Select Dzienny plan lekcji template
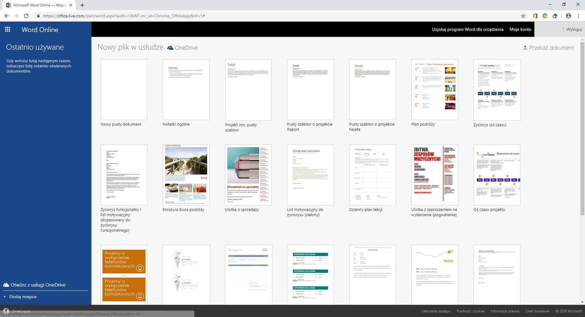585x317 pixels. pos(372,175)
